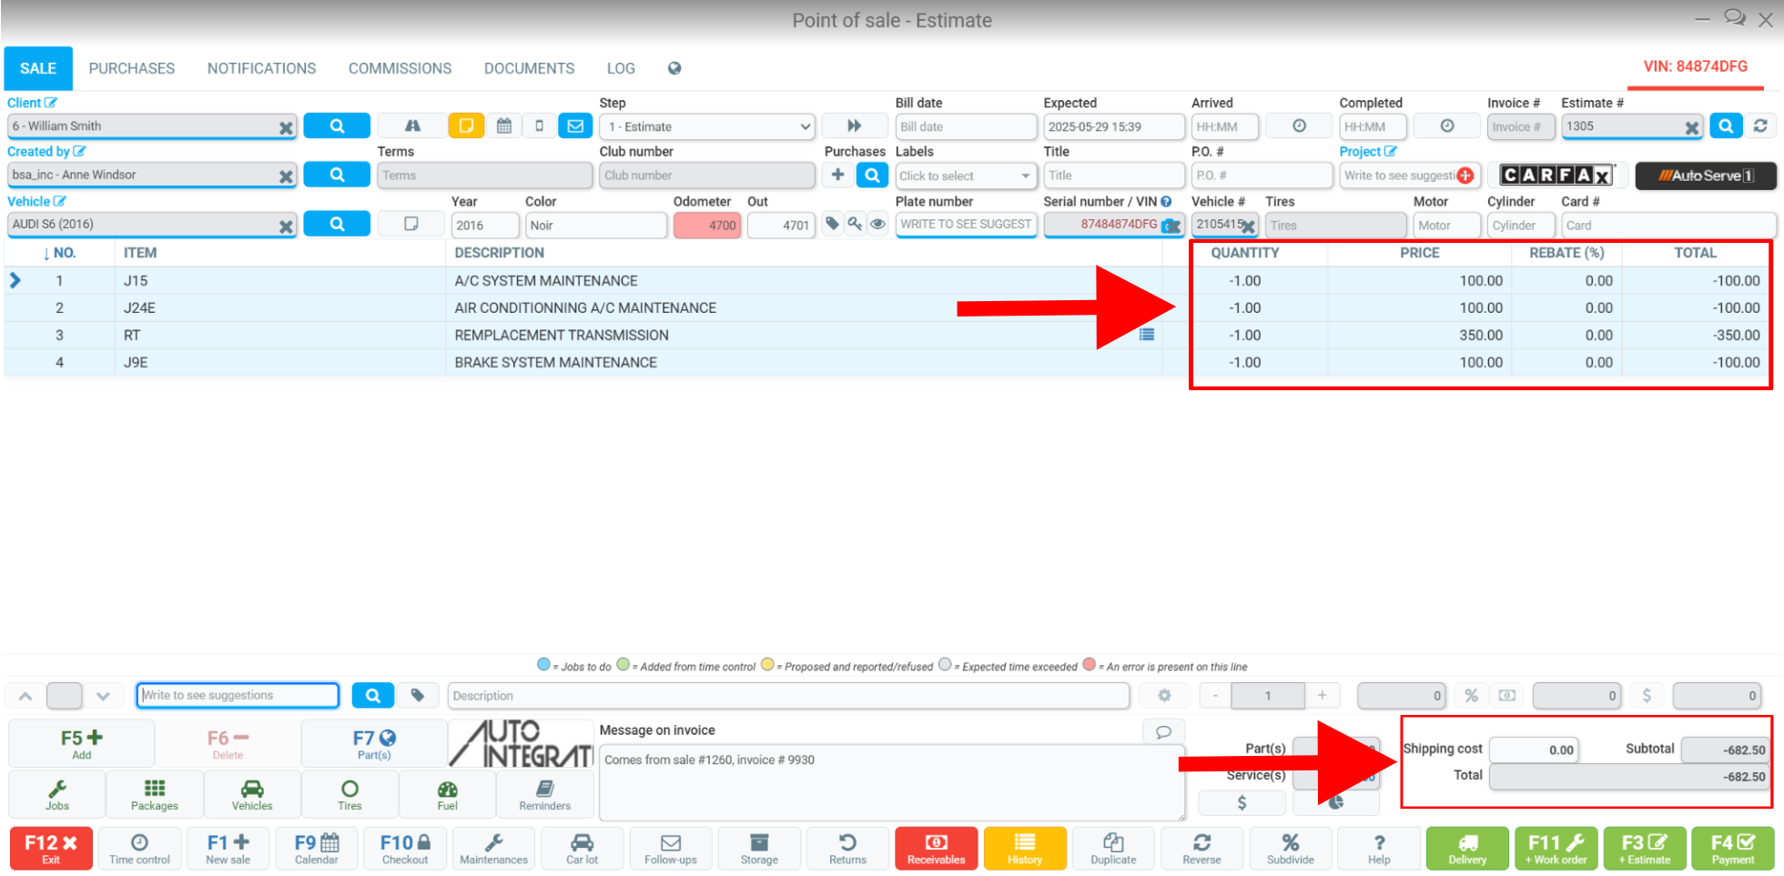Viewport: 1784px width, 876px height.
Task: Open the Calendar with F9 button
Action: tap(316, 848)
